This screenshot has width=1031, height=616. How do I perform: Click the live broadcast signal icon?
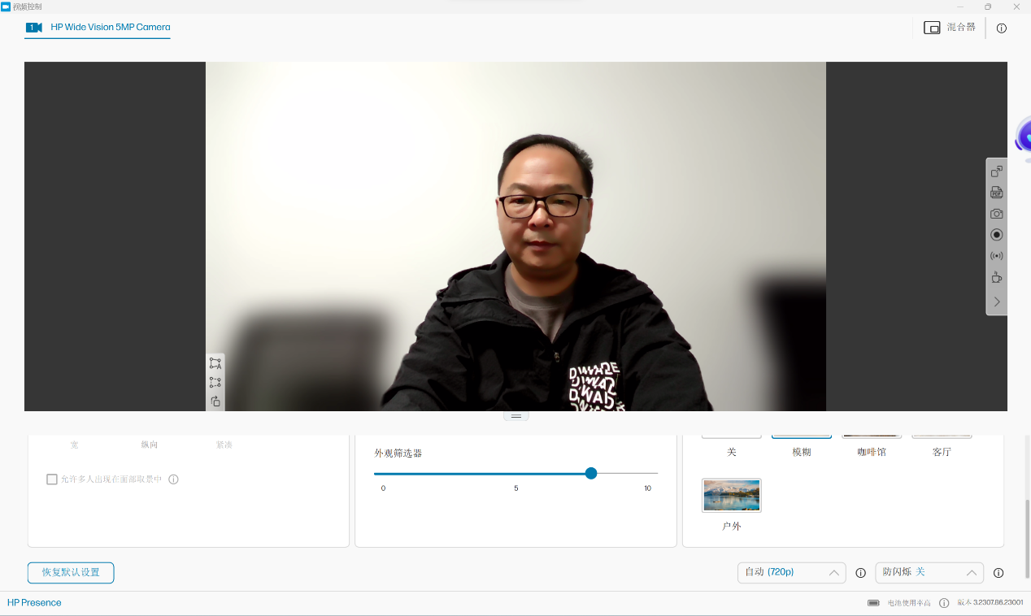tap(996, 256)
